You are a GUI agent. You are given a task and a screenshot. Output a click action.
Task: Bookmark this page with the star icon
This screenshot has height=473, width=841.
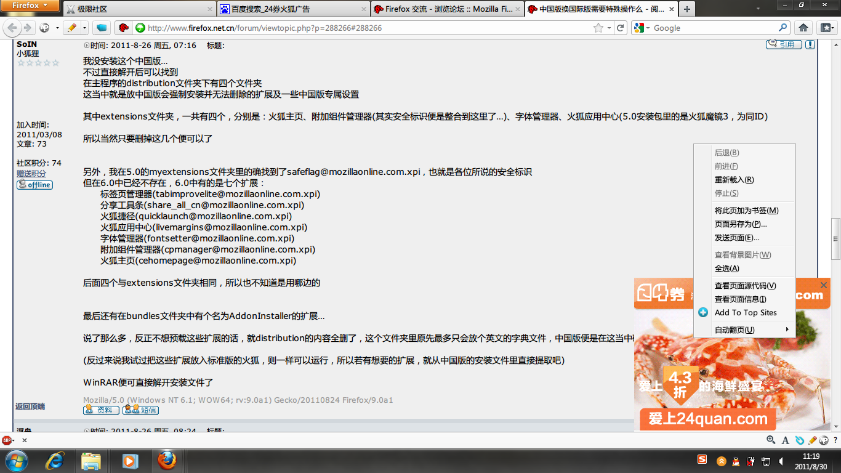pos(598,28)
